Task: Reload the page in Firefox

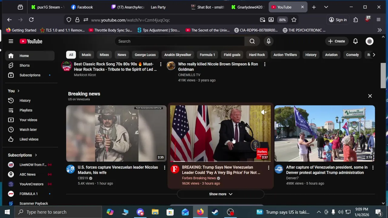Action: [x=31, y=20]
